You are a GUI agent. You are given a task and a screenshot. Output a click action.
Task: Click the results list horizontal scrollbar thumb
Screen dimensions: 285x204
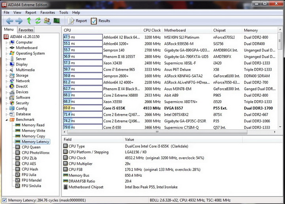[x=157, y=132]
